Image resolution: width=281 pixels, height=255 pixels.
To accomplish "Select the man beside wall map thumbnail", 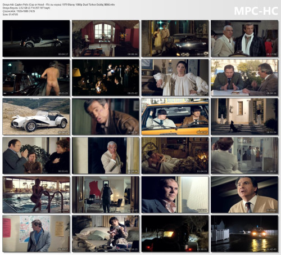I will click(36, 234).
